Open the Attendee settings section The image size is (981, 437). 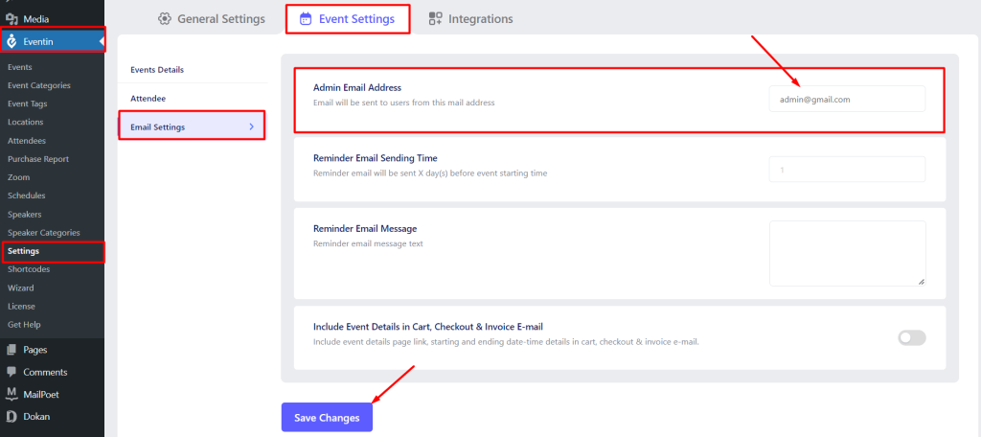pyautogui.click(x=148, y=99)
